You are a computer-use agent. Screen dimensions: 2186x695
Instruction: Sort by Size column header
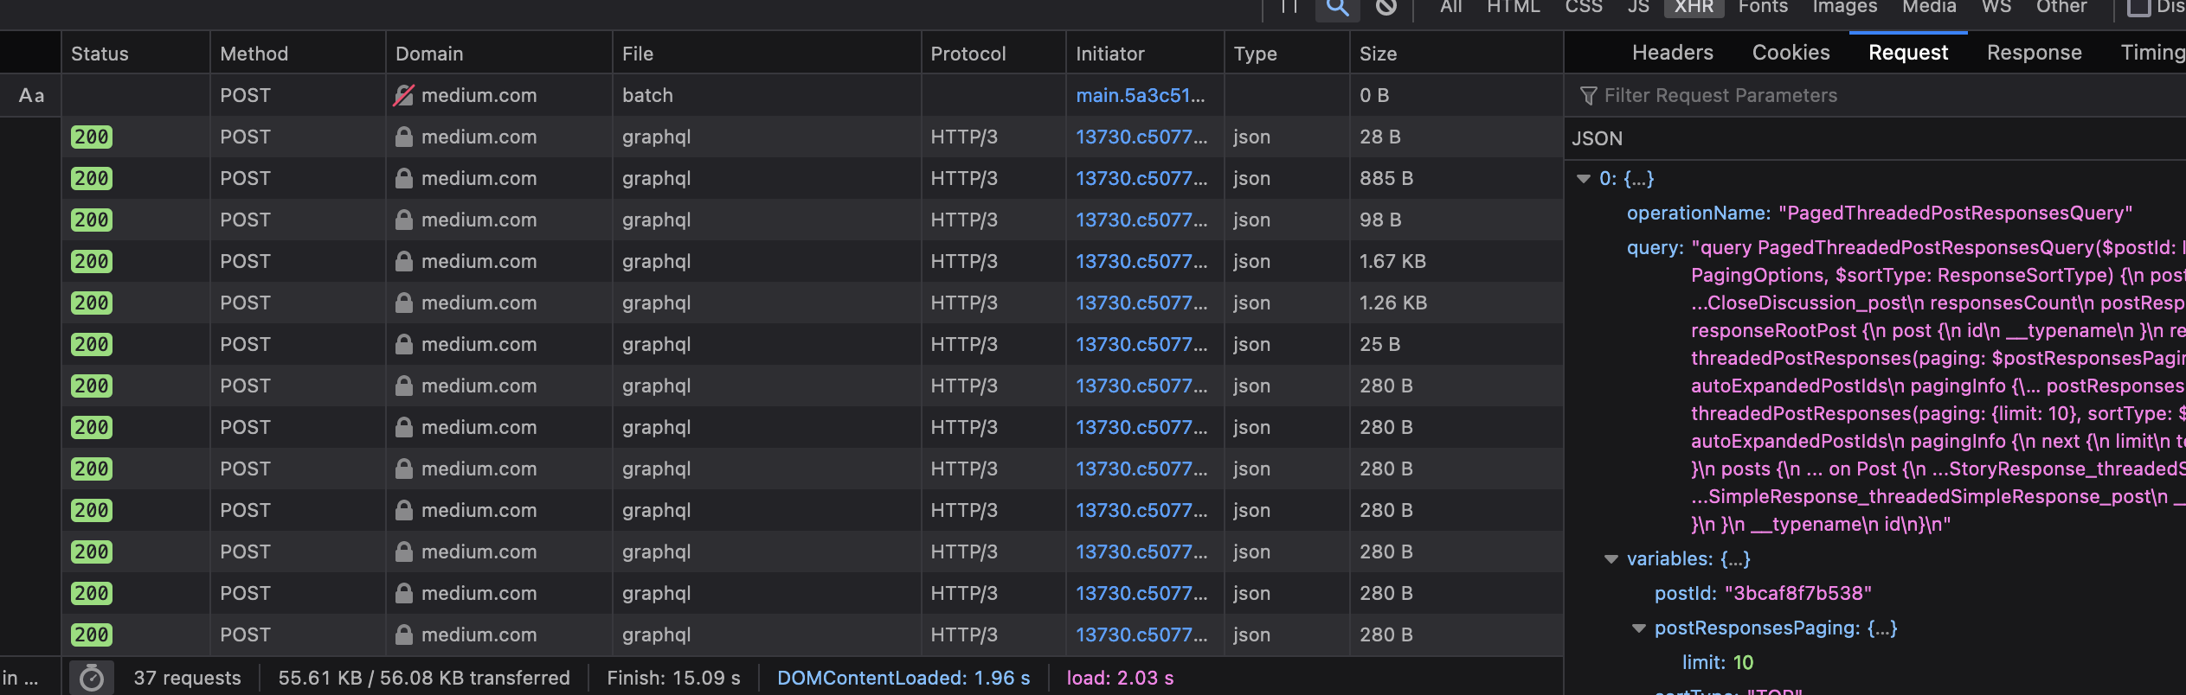tap(1456, 54)
